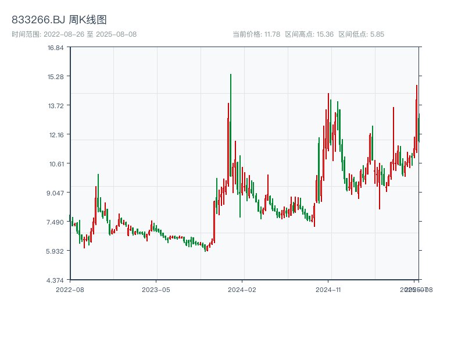Click y-axis value 12.16
Screen dimensions: 465x349
click(x=56, y=135)
